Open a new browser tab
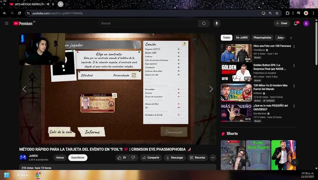This screenshot has height=180, width=318. (60, 4)
